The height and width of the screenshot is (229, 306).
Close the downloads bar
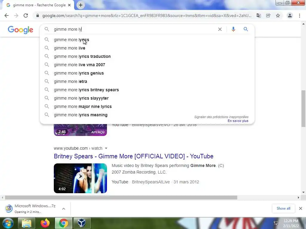point(301,208)
